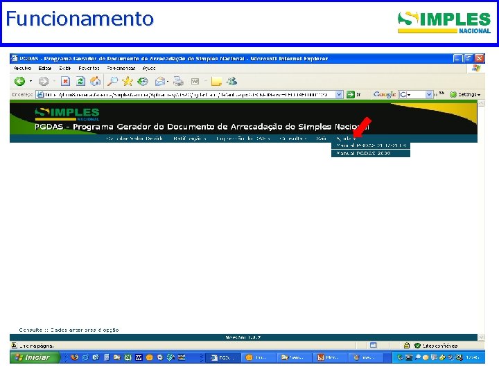Launch Internet Explorer from quick launch bar
The height and width of the screenshot is (374, 499).
click(x=85, y=357)
